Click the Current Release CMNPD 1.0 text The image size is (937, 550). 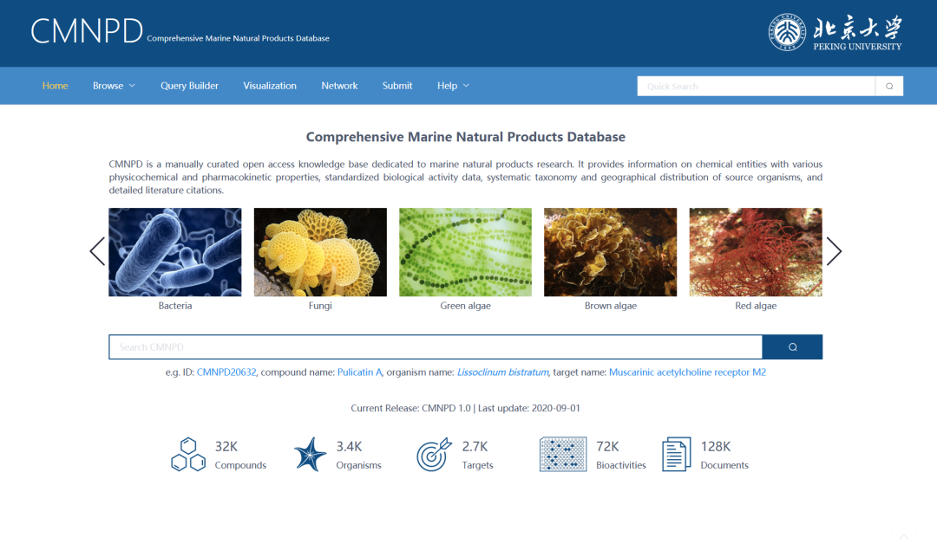click(410, 409)
